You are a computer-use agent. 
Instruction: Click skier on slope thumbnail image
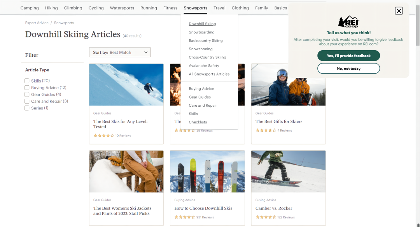point(126,84)
